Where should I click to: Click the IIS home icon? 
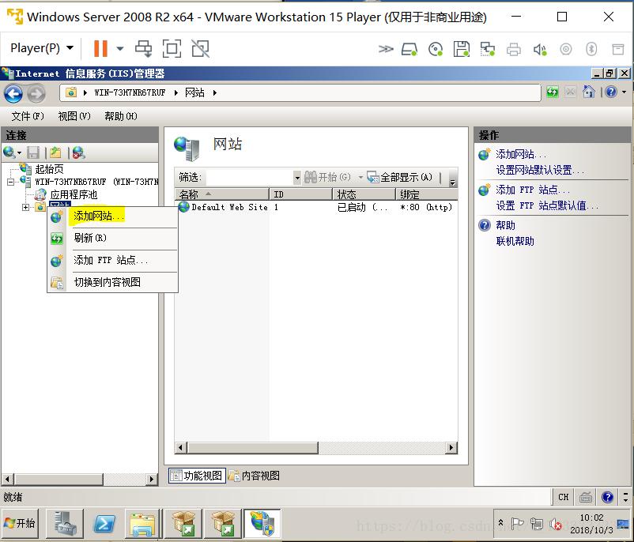point(589,92)
